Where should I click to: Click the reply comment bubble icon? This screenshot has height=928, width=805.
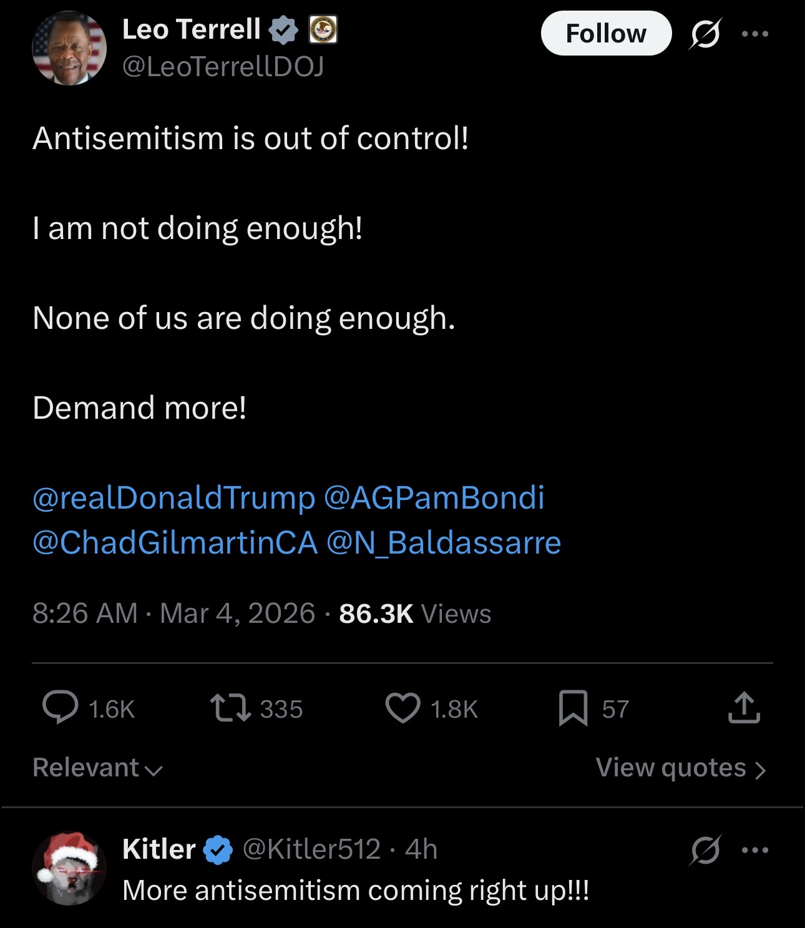(61, 708)
